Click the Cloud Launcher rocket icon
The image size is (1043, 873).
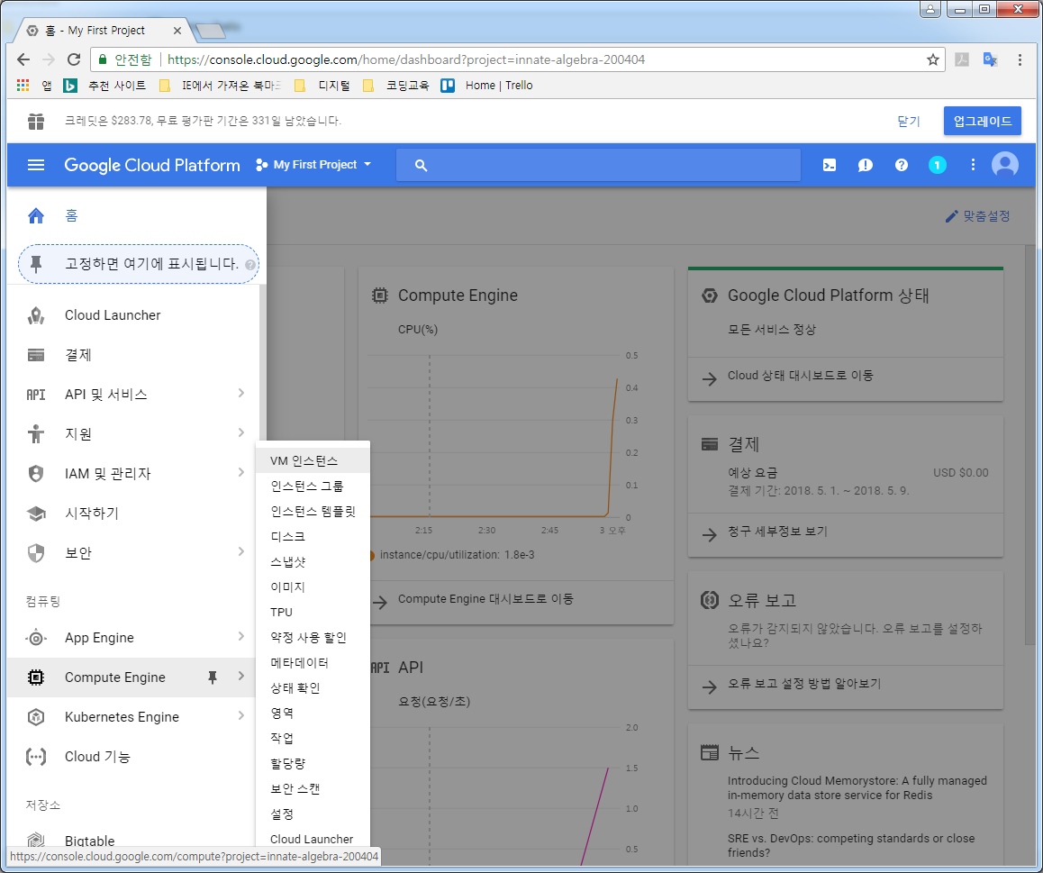(x=36, y=315)
